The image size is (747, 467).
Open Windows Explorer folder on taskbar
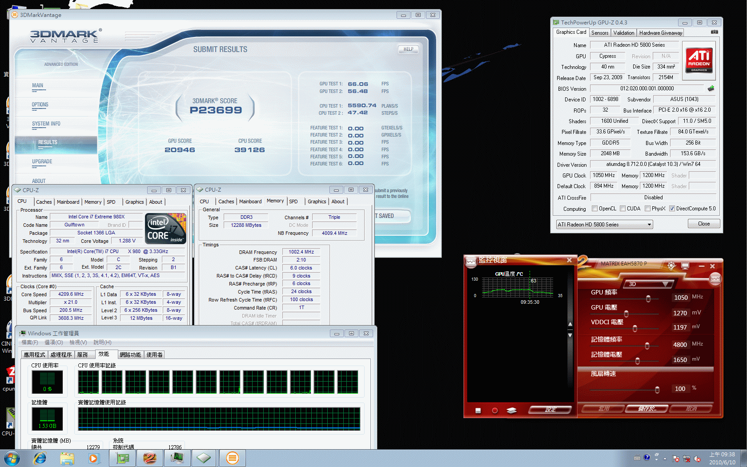click(67, 458)
